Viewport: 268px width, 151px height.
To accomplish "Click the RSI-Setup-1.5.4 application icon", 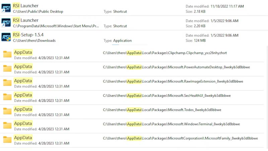I will click(x=6, y=37).
